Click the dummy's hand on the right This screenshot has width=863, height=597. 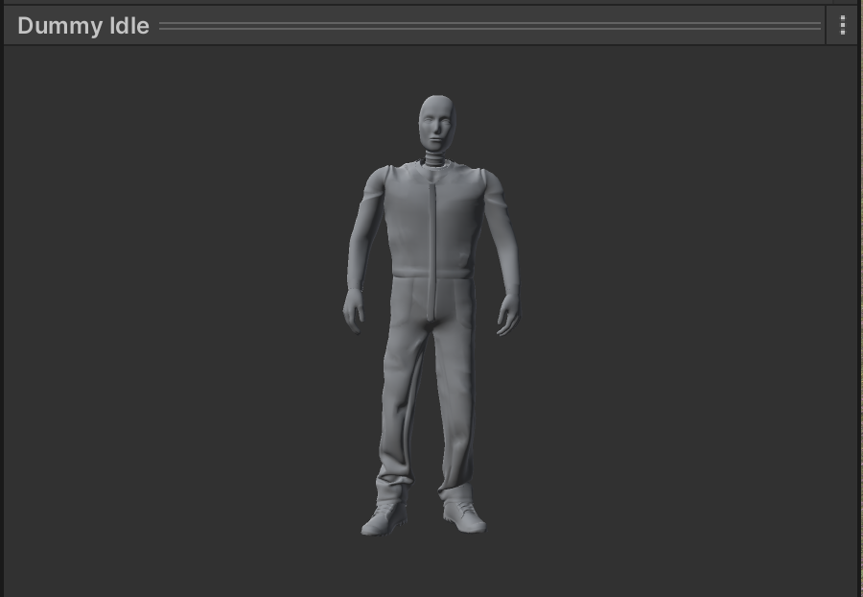507,314
